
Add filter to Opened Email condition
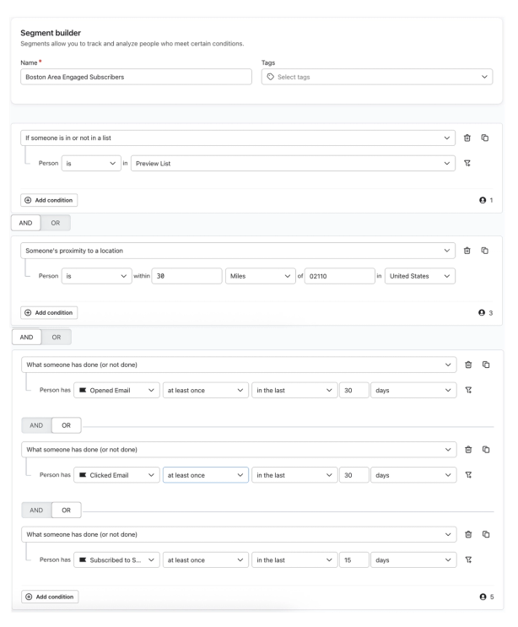[468, 390]
